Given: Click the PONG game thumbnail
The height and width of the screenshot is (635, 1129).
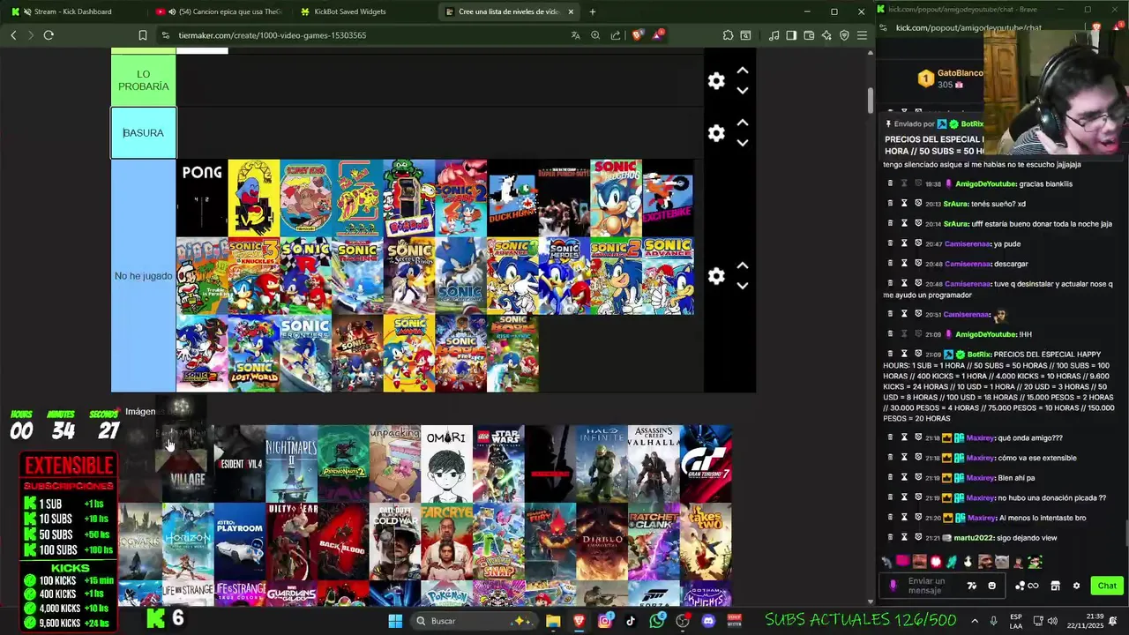Looking at the screenshot, I should (202, 198).
